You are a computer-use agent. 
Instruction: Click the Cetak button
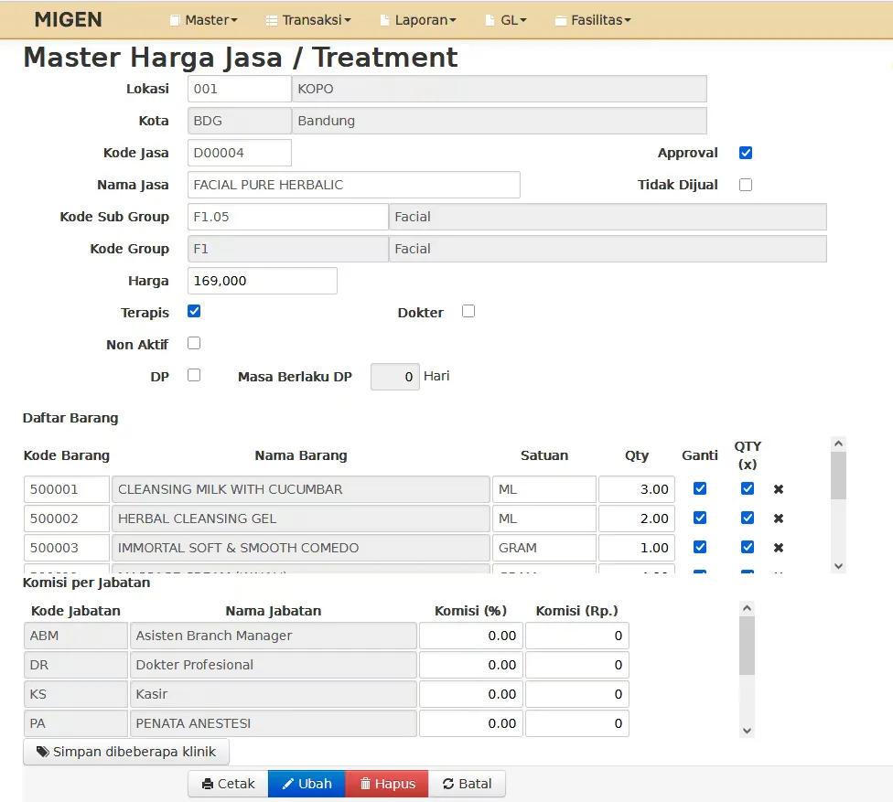(x=229, y=784)
